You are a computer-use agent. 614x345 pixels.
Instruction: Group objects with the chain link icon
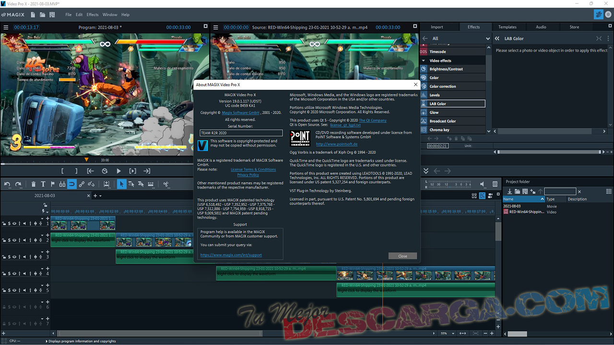click(x=82, y=184)
